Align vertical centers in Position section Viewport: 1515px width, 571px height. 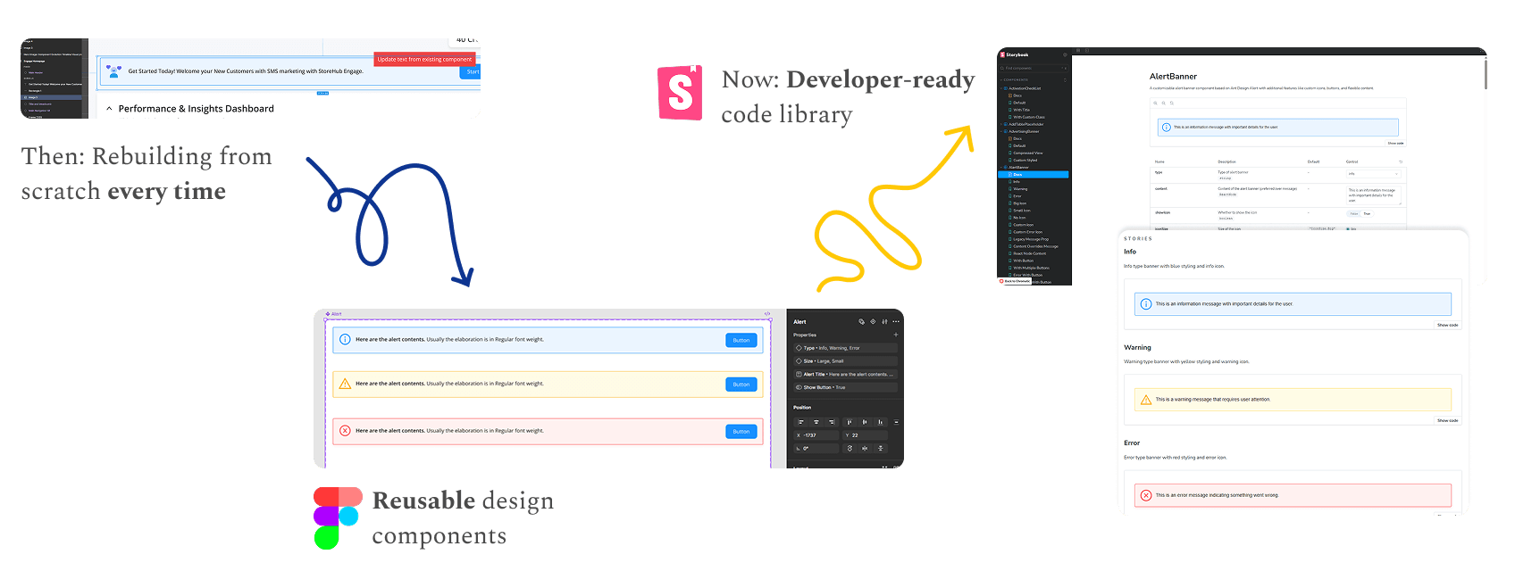(865, 422)
